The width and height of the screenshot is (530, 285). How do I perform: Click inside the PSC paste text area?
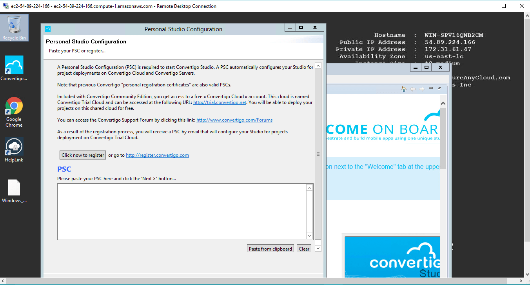click(182, 211)
